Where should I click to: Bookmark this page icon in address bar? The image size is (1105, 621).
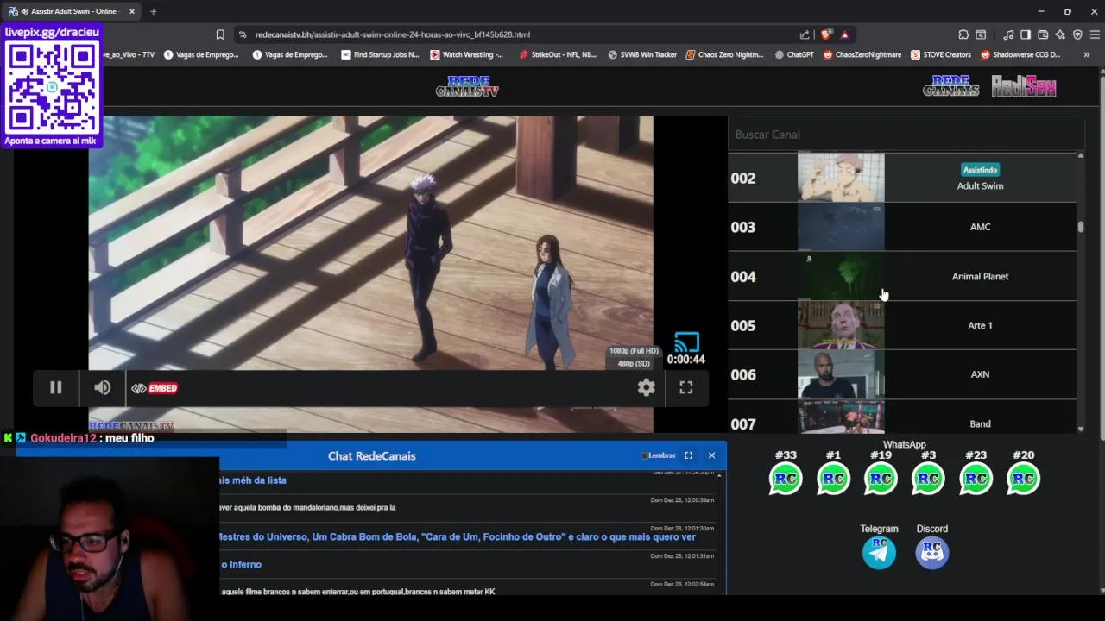pyautogui.click(x=220, y=34)
